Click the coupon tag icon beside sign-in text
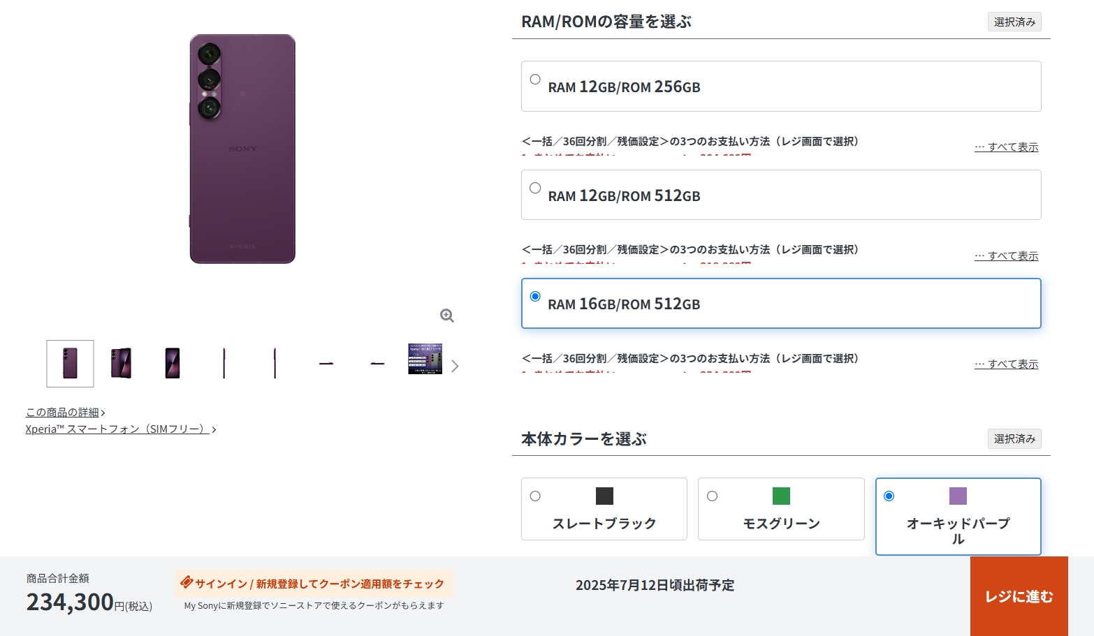This screenshot has height=636, width=1094. [187, 582]
